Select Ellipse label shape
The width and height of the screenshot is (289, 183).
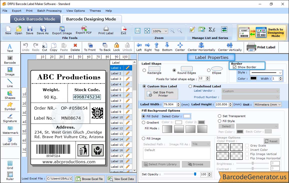(209, 70)
